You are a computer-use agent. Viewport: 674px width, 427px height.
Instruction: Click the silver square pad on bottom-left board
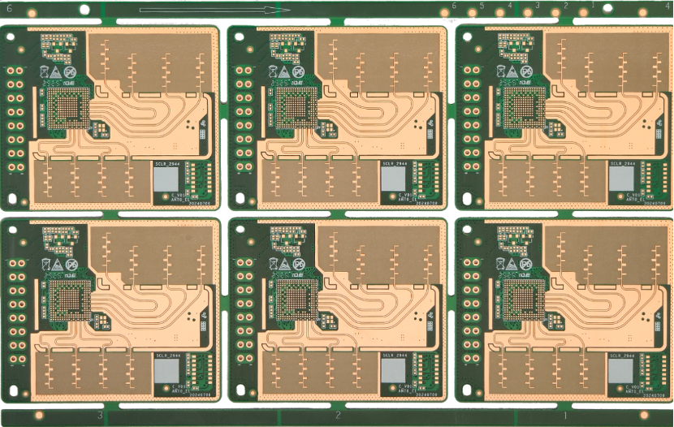167,371
